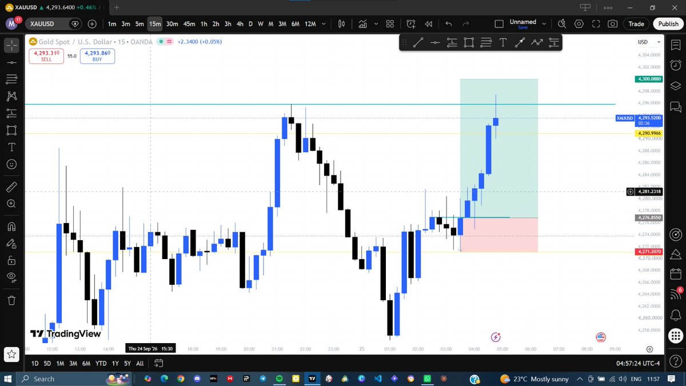Activate the Zoom In tool
This screenshot has height=386, width=686.
tap(12, 204)
